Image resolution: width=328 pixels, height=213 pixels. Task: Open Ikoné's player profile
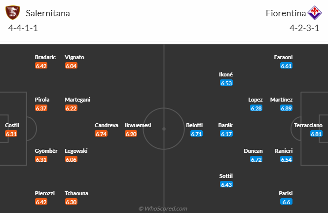[226, 74]
